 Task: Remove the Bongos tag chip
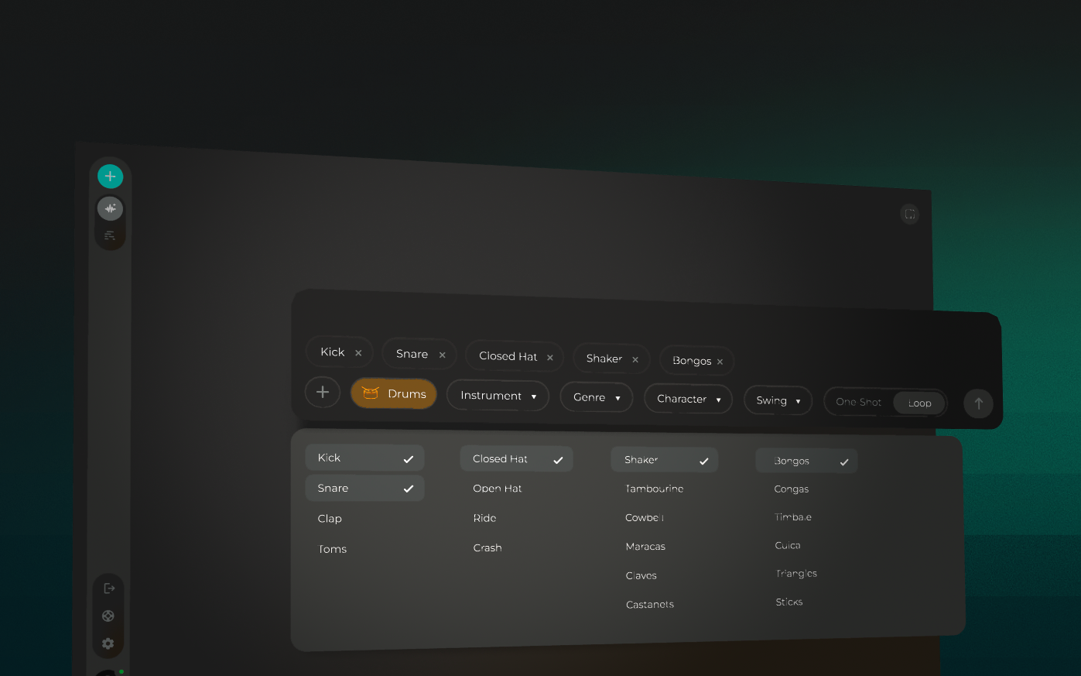pos(720,362)
